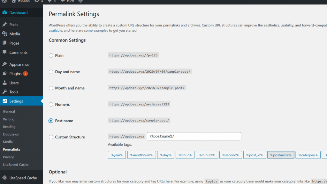
Task: Click the comments bubble in admin bar
Action: click(x=49, y=1)
